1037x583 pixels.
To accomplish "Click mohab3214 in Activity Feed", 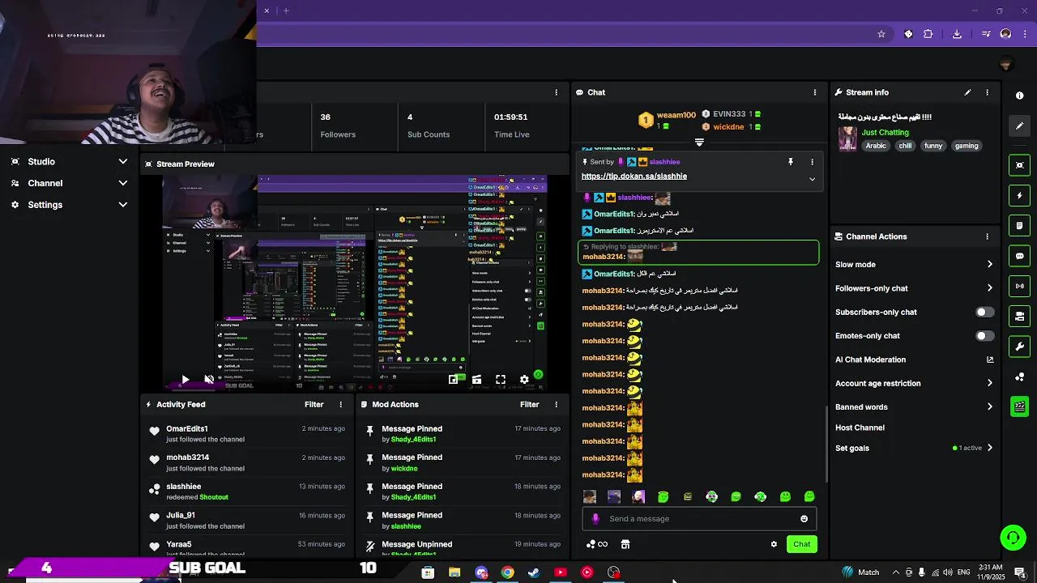I will click(188, 457).
